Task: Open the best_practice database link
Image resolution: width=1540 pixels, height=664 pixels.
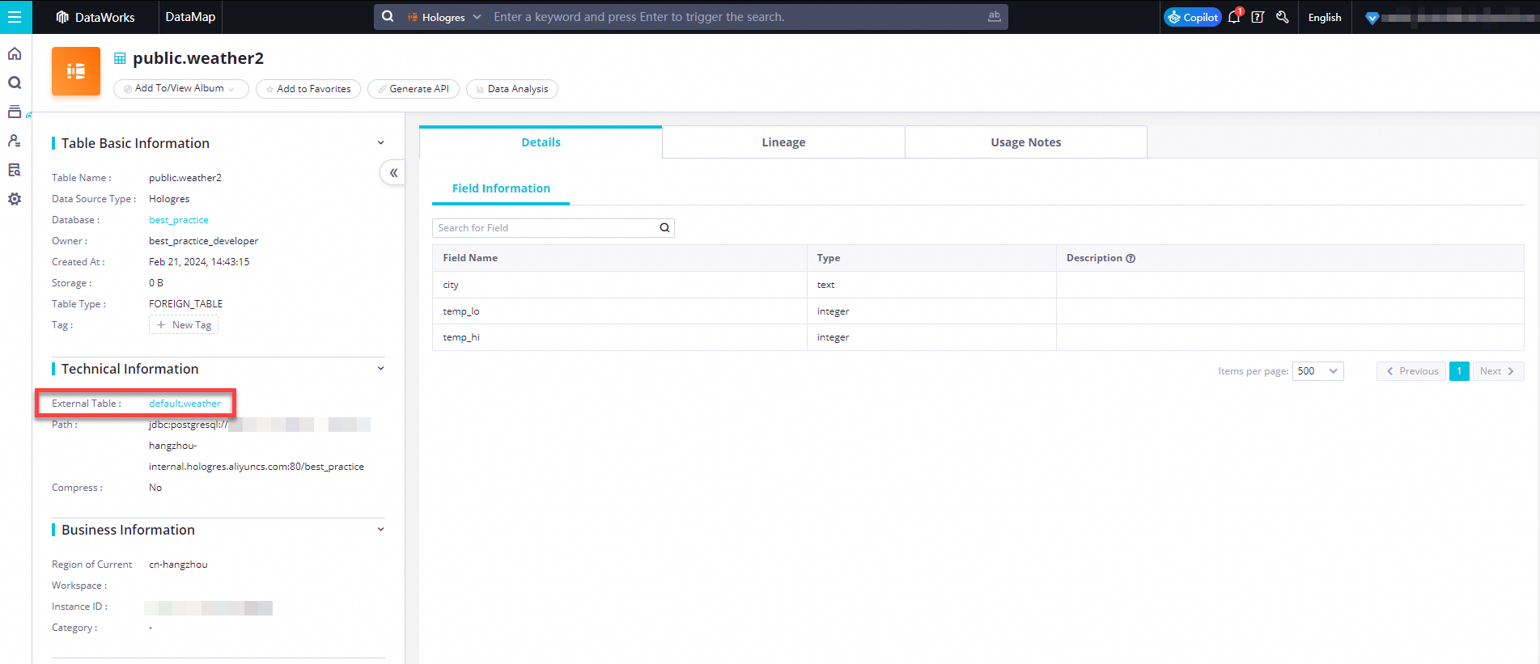Action: click(179, 220)
